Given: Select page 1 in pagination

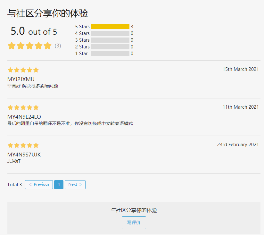Looking at the screenshot, I should click(x=59, y=185).
